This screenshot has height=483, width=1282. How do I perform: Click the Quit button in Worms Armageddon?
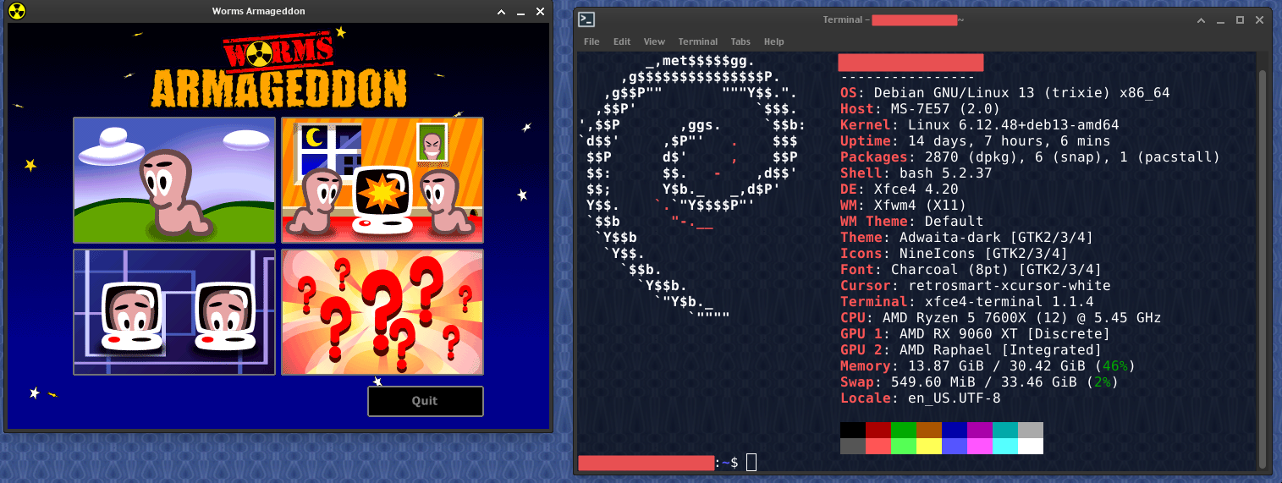pyautogui.click(x=426, y=401)
